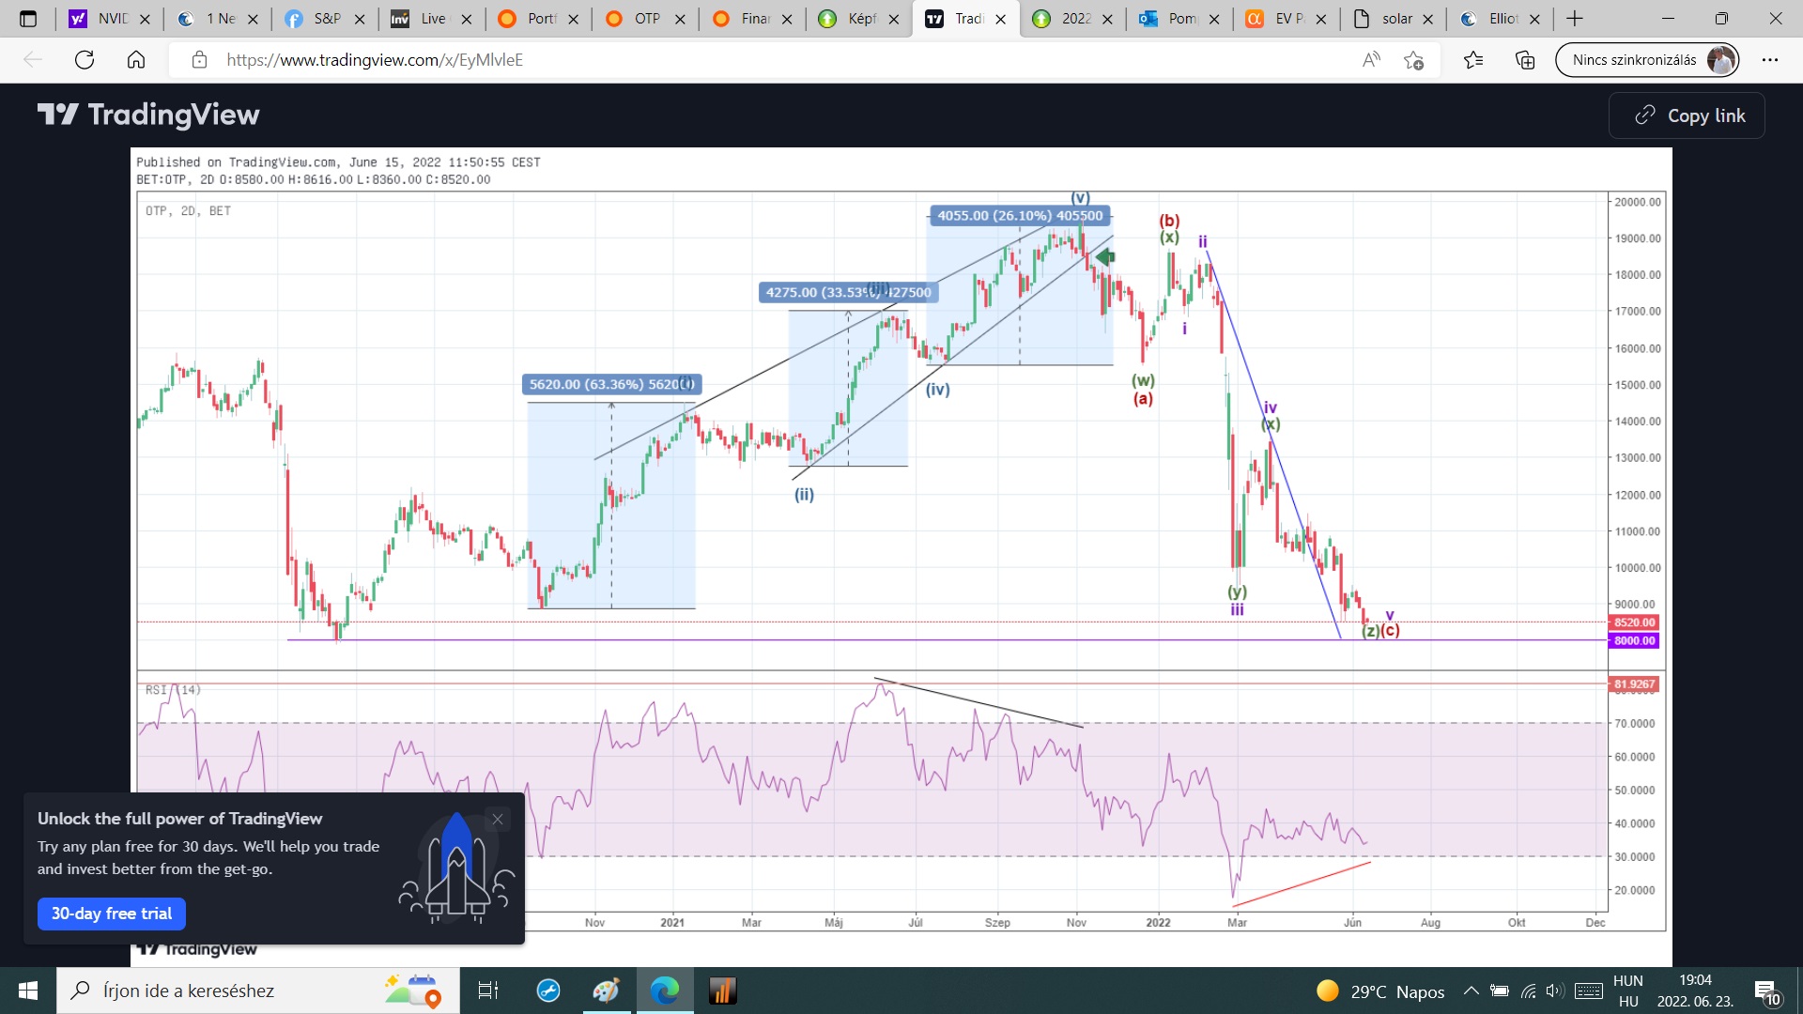Screen dimensions: 1803x1014
Task: Go to the browser home page
Action: pos(136,60)
